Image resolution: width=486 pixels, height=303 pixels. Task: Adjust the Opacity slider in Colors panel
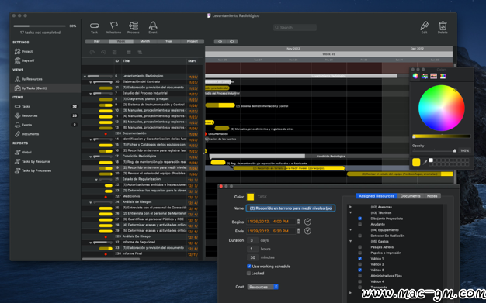(x=434, y=151)
